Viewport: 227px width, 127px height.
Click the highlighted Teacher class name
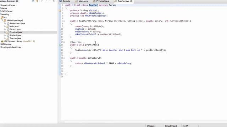(93, 5)
